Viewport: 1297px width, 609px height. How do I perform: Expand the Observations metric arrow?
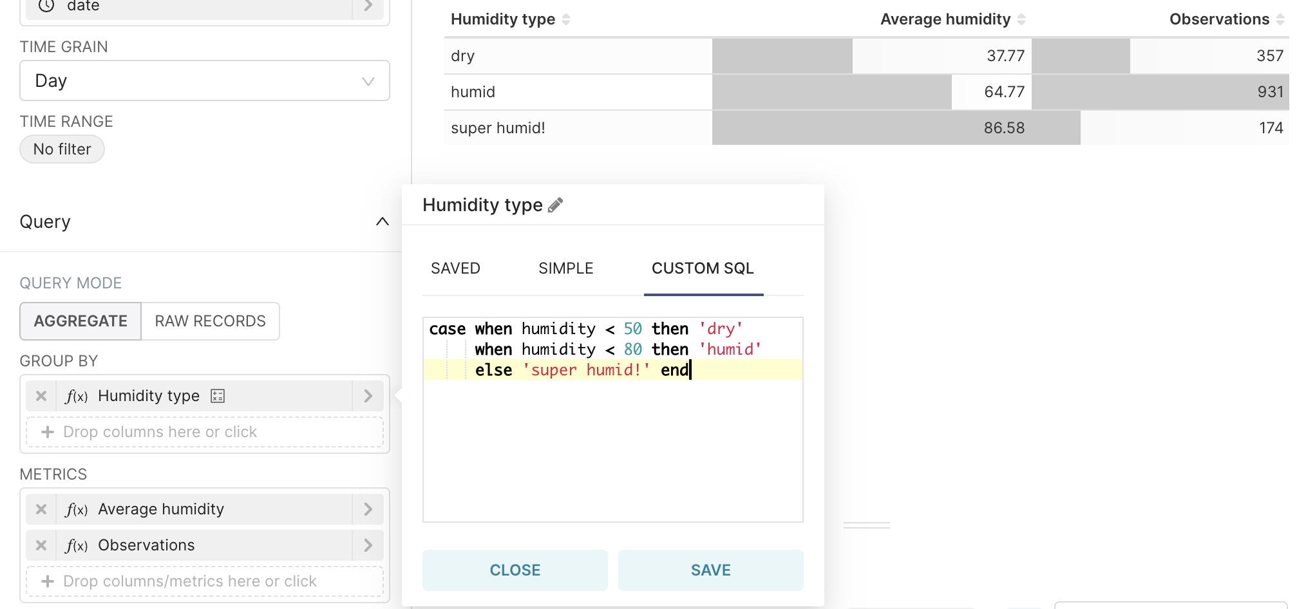tap(368, 545)
